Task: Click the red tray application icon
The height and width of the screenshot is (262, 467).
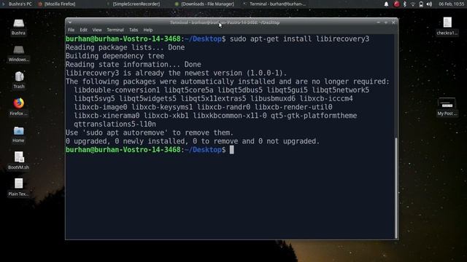Action: 396,4
